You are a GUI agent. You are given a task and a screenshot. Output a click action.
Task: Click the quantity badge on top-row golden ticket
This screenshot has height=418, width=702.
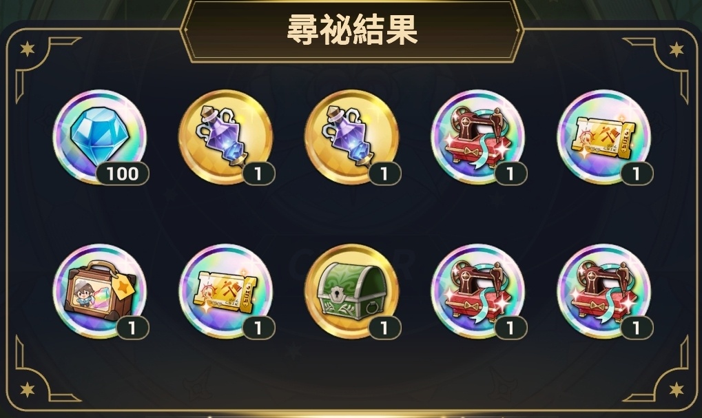[637, 174]
